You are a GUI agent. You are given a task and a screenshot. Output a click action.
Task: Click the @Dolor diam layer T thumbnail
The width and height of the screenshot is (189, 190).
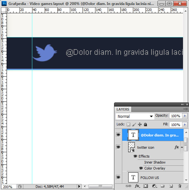click(x=133, y=135)
